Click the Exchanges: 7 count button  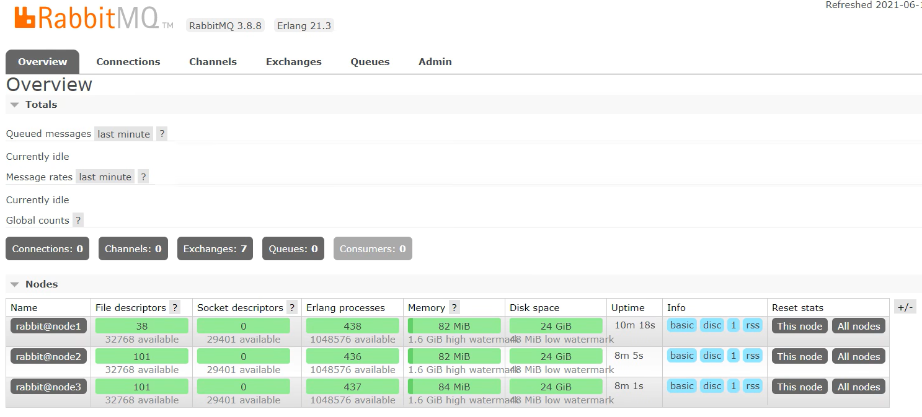pos(215,248)
